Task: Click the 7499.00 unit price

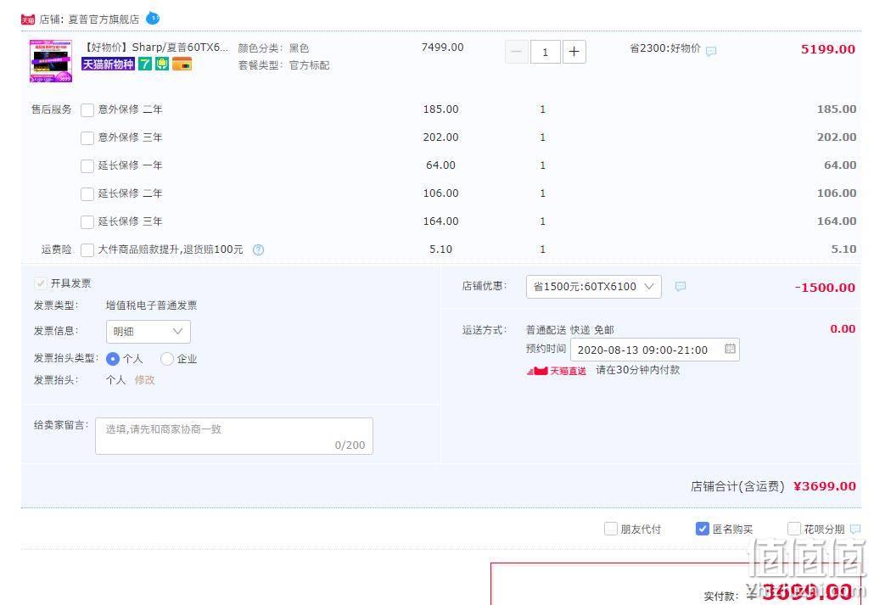Action: pos(443,48)
